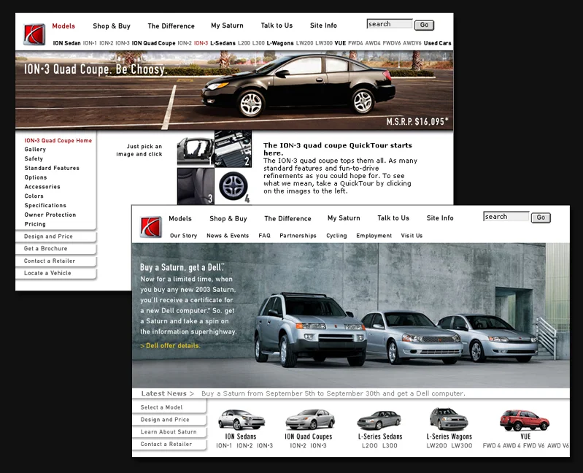The image size is (583, 473).
Task: Open Site Info in the back window
Action: point(323,26)
